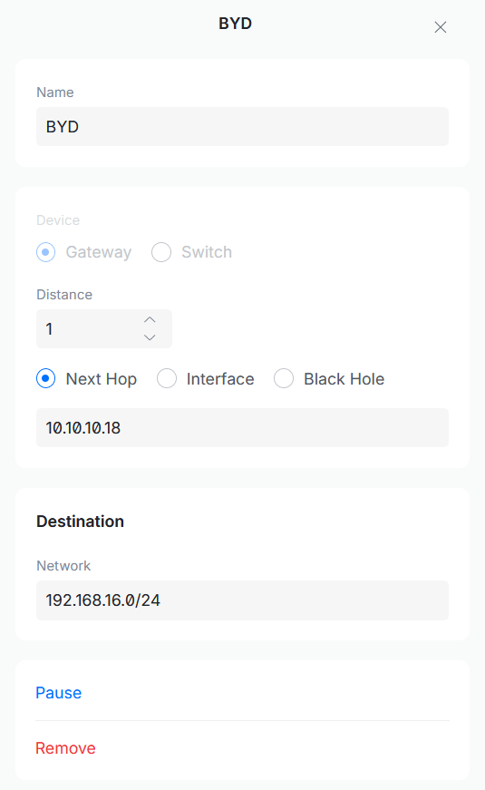Edit the Network field 192.168.16.0/24
This screenshot has height=790, width=485.
pos(242,600)
